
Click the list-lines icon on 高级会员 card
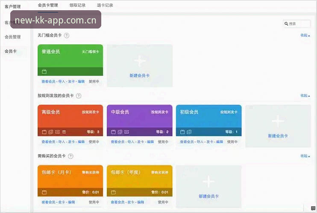(64, 132)
